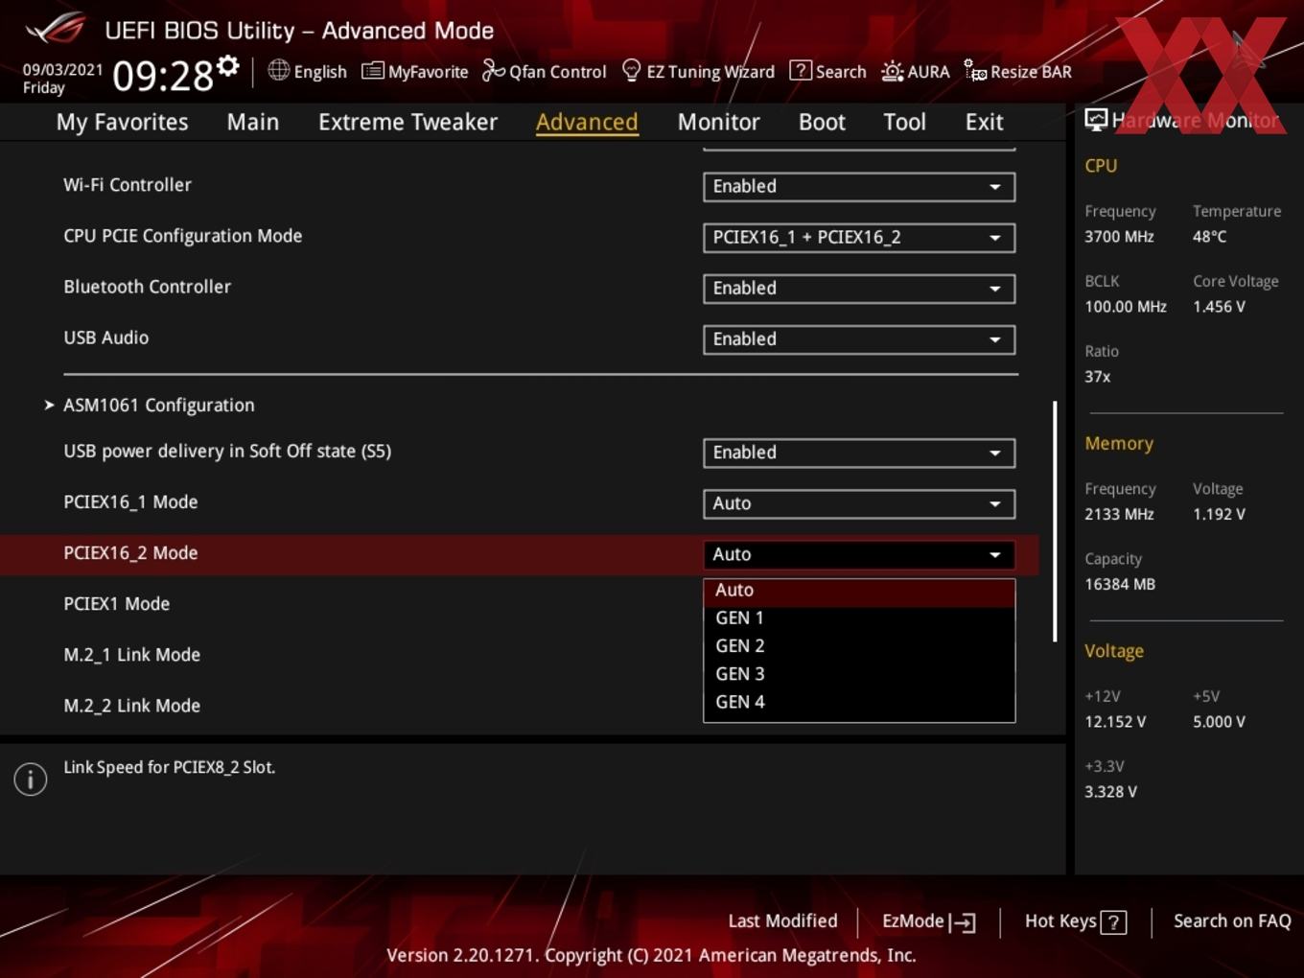Select GEN 1 option
This screenshot has height=978, width=1304.
point(859,618)
